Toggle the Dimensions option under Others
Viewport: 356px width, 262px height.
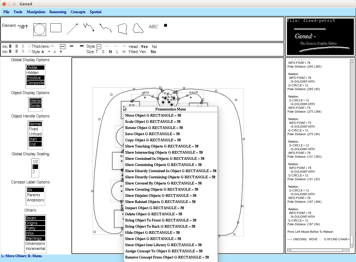(35, 243)
